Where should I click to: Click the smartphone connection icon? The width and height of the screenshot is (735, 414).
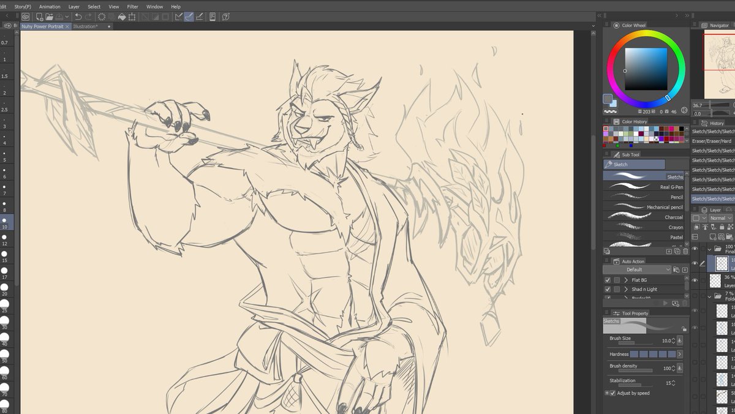[213, 17]
